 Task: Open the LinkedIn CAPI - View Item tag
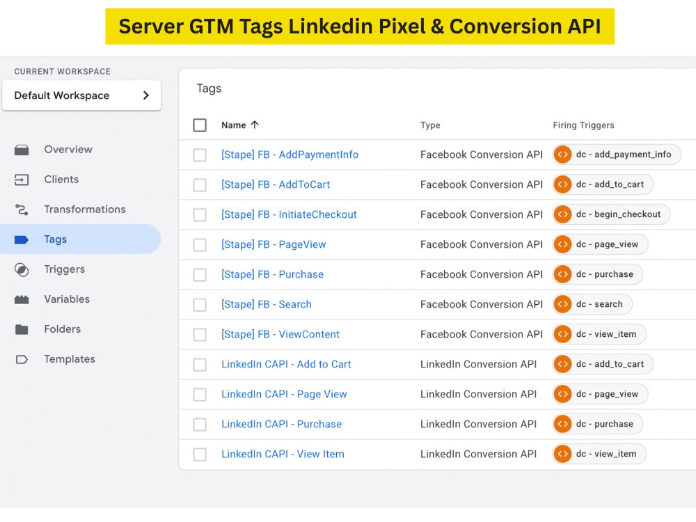283,454
